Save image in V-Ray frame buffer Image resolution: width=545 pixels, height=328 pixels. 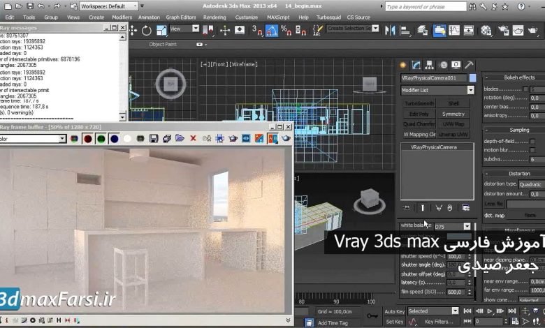(154, 139)
